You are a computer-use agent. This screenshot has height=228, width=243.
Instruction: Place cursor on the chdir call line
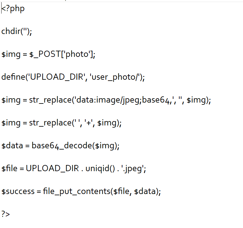tap(17, 31)
